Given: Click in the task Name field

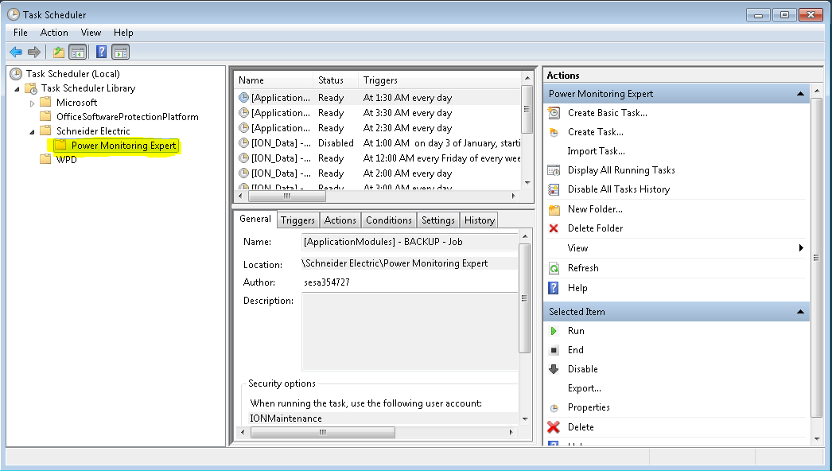Looking at the screenshot, I should click(409, 242).
